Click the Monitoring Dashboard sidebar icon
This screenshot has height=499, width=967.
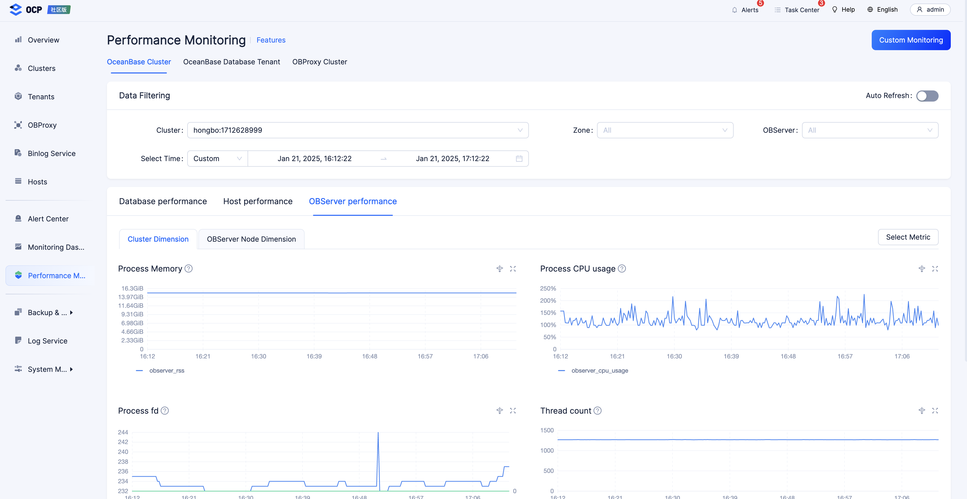(x=18, y=247)
